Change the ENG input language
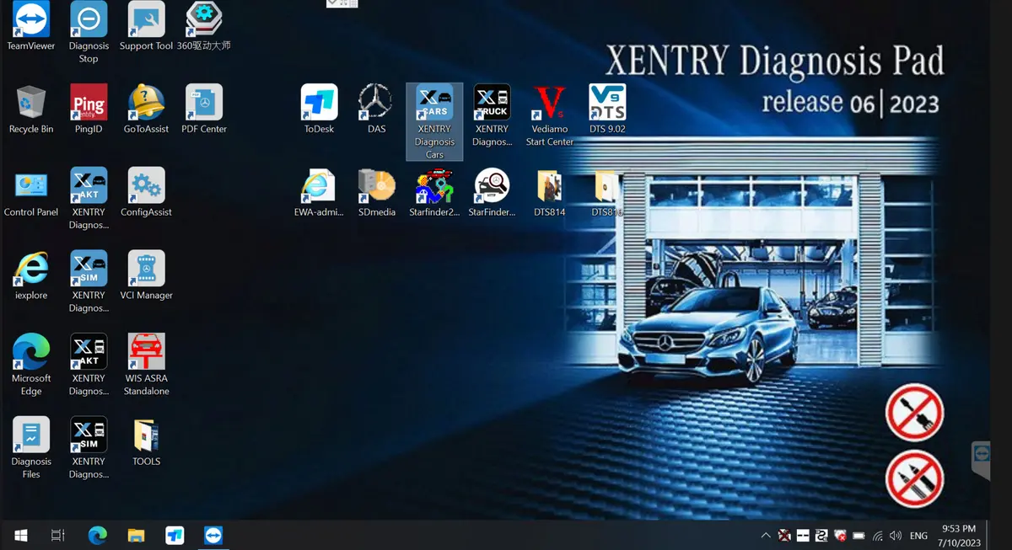This screenshot has width=1012, height=550. click(919, 535)
